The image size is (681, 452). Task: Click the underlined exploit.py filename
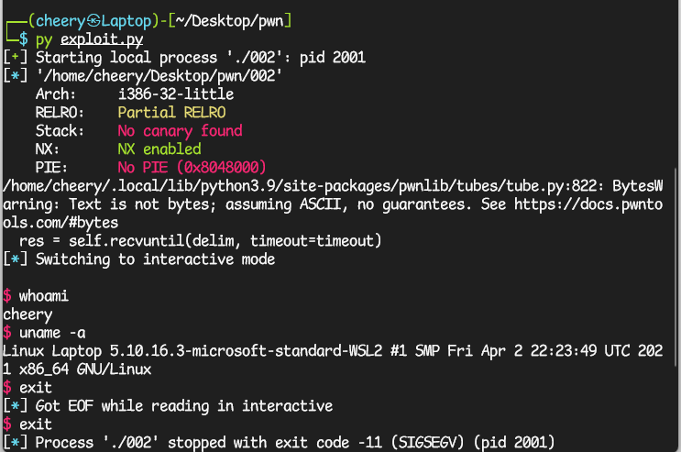(x=102, y=39)
